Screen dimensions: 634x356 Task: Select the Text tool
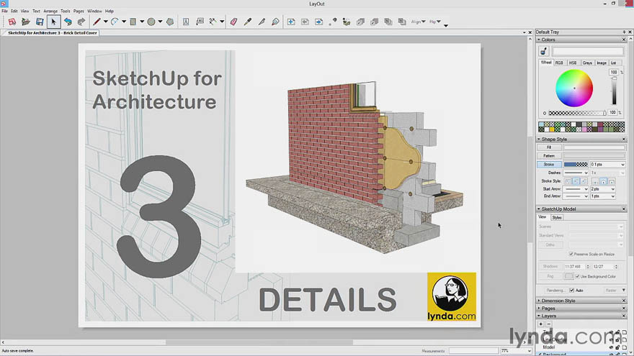click(x=186, y=22)
